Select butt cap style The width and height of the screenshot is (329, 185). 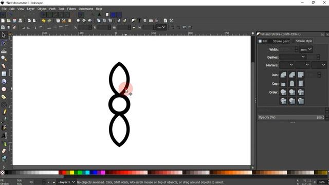tap(283, 84)
